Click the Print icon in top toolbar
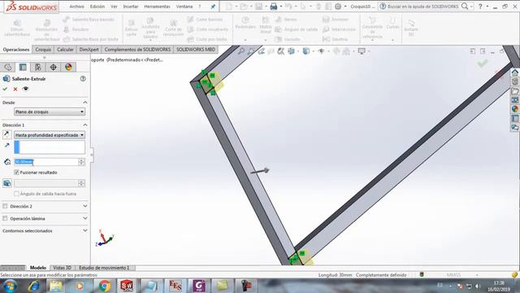Viewport: 520px width, 293px height. pos(274,7)
